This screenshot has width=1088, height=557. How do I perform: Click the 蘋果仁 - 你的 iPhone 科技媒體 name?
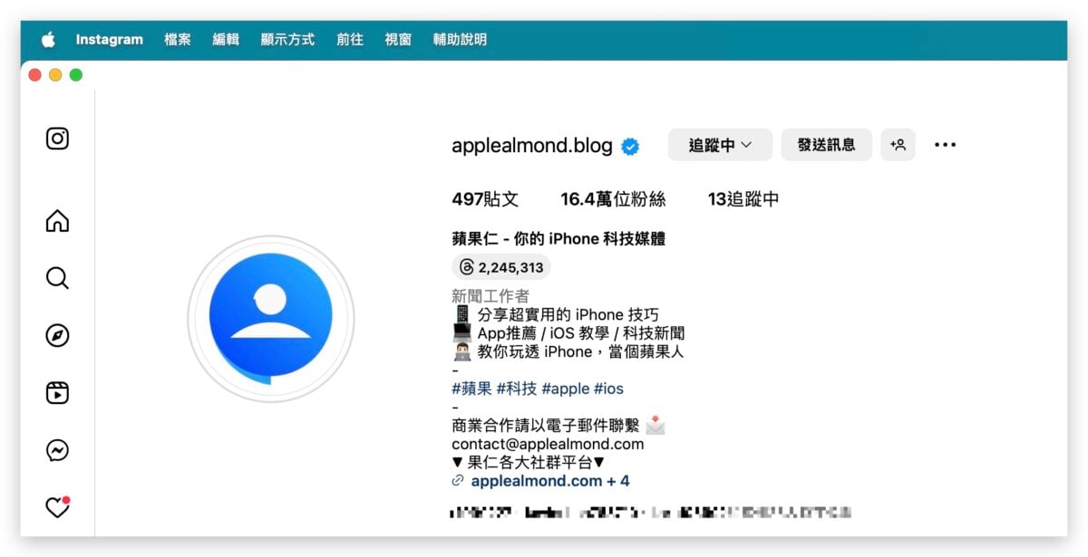click(559, 239)
